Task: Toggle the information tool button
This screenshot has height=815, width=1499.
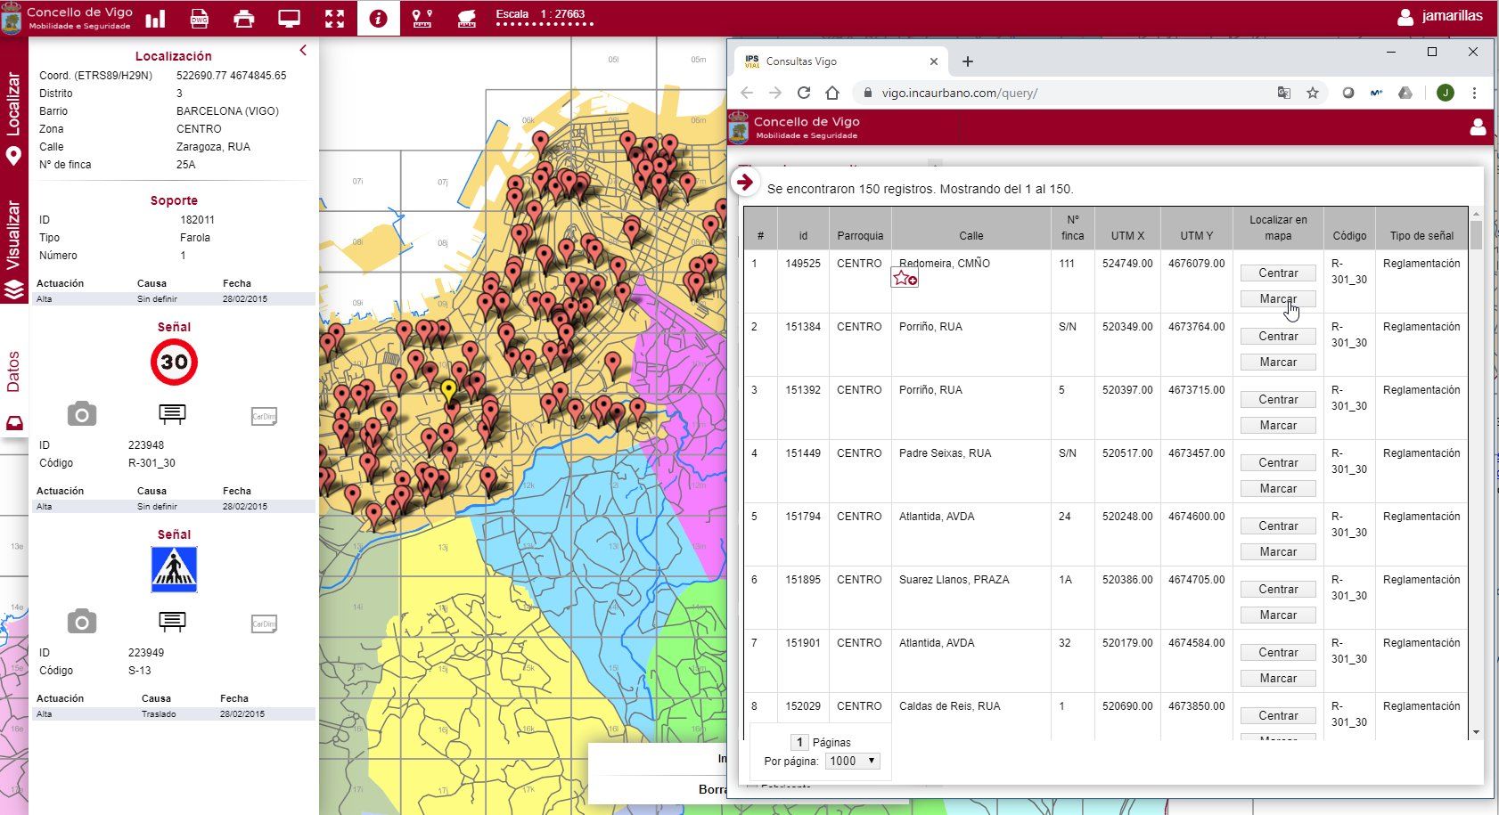Action: [379, 19]
